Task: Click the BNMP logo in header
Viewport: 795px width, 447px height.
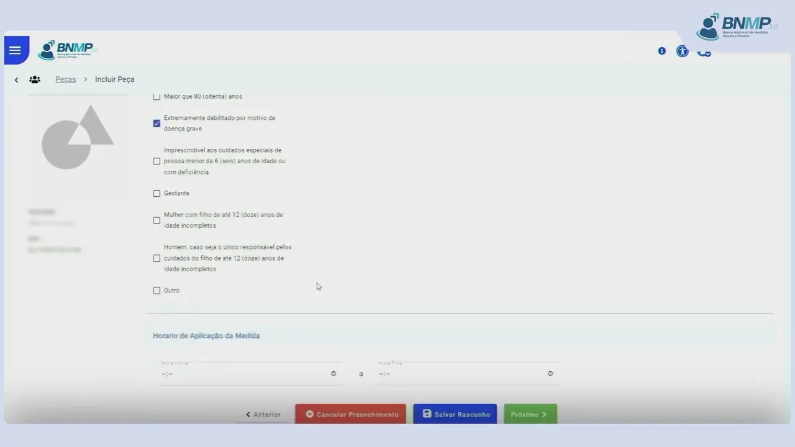Action: click(68, 50)
